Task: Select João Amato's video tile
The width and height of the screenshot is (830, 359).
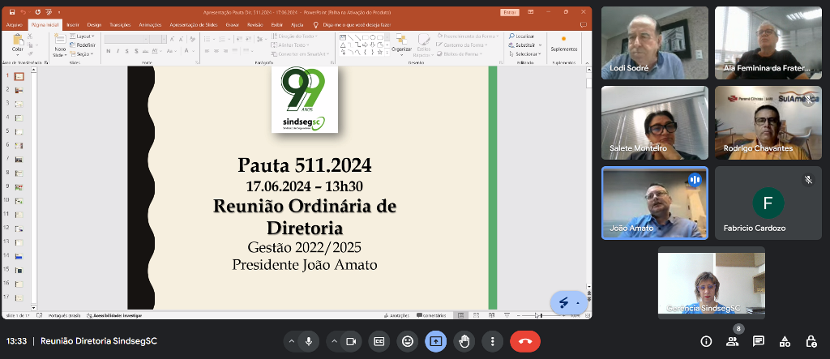Action: pos(654,203)
